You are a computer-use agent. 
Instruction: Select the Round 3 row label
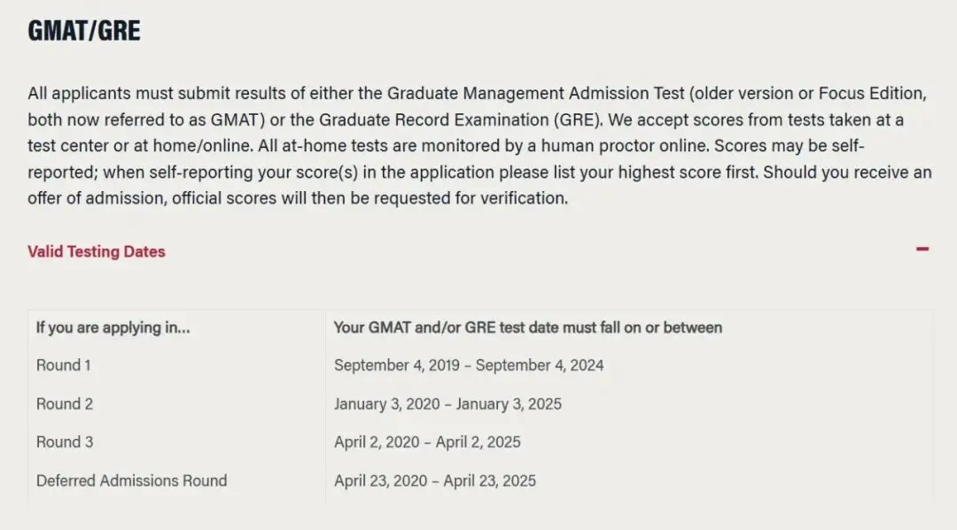[65, 442]
